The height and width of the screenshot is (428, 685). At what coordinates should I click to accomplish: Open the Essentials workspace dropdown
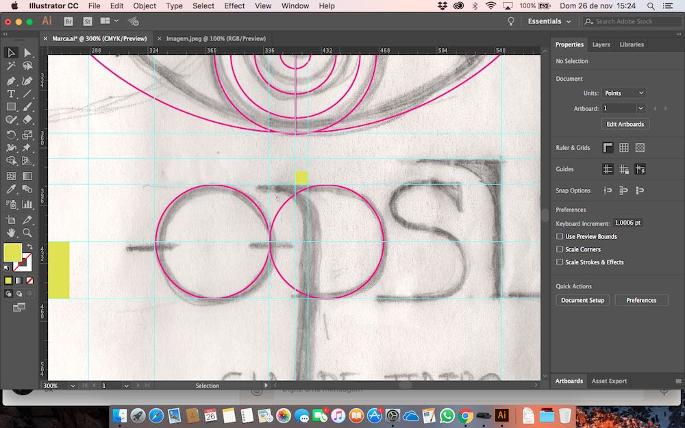point(549,21)
